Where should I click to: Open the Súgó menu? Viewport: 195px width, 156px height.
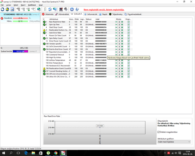point(41,5)
